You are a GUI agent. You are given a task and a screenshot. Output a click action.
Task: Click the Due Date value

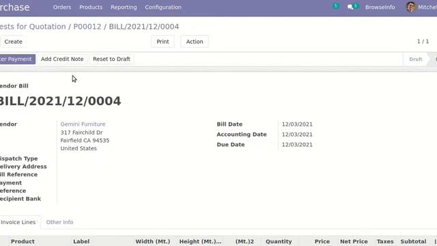point(297,145)
